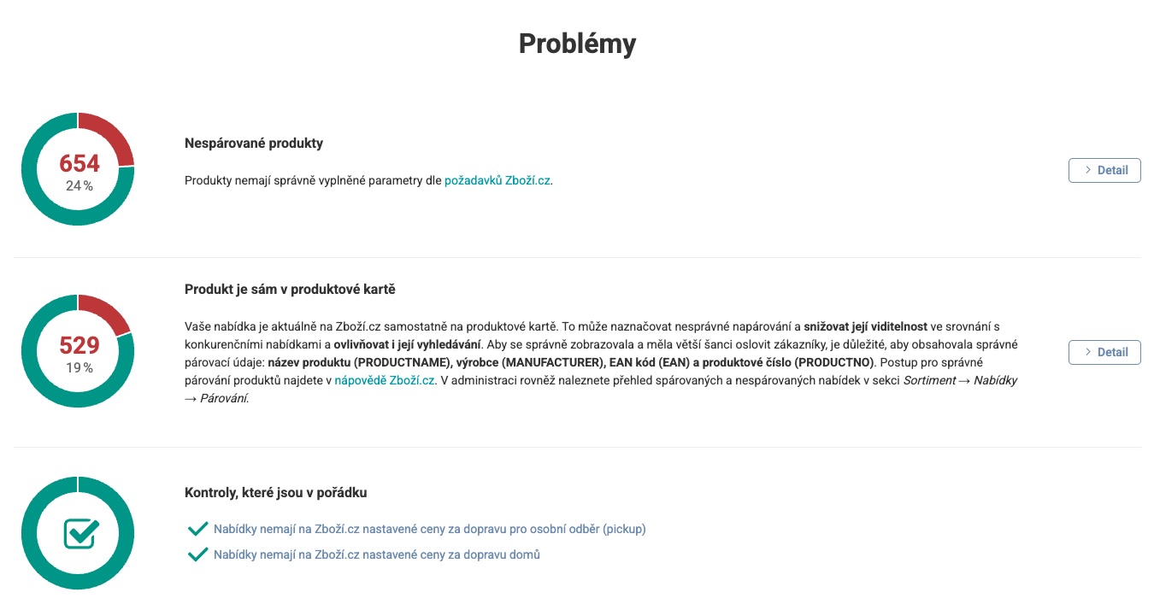Click the 'Problémy' page title
This screenshot has height=610, width=1154.
[577, 44]
